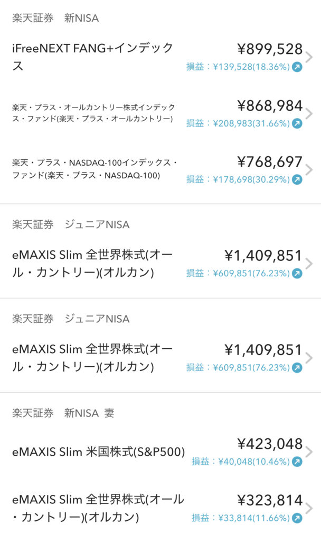
Task: Click 損益:¥139,528(18.36%) profit text
Action: point(238,67)
